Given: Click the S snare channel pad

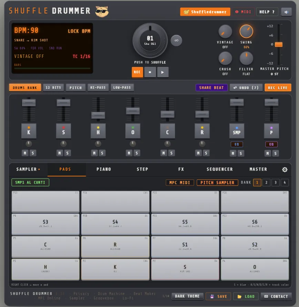Looking at the screenshot, I should point(63,131).
